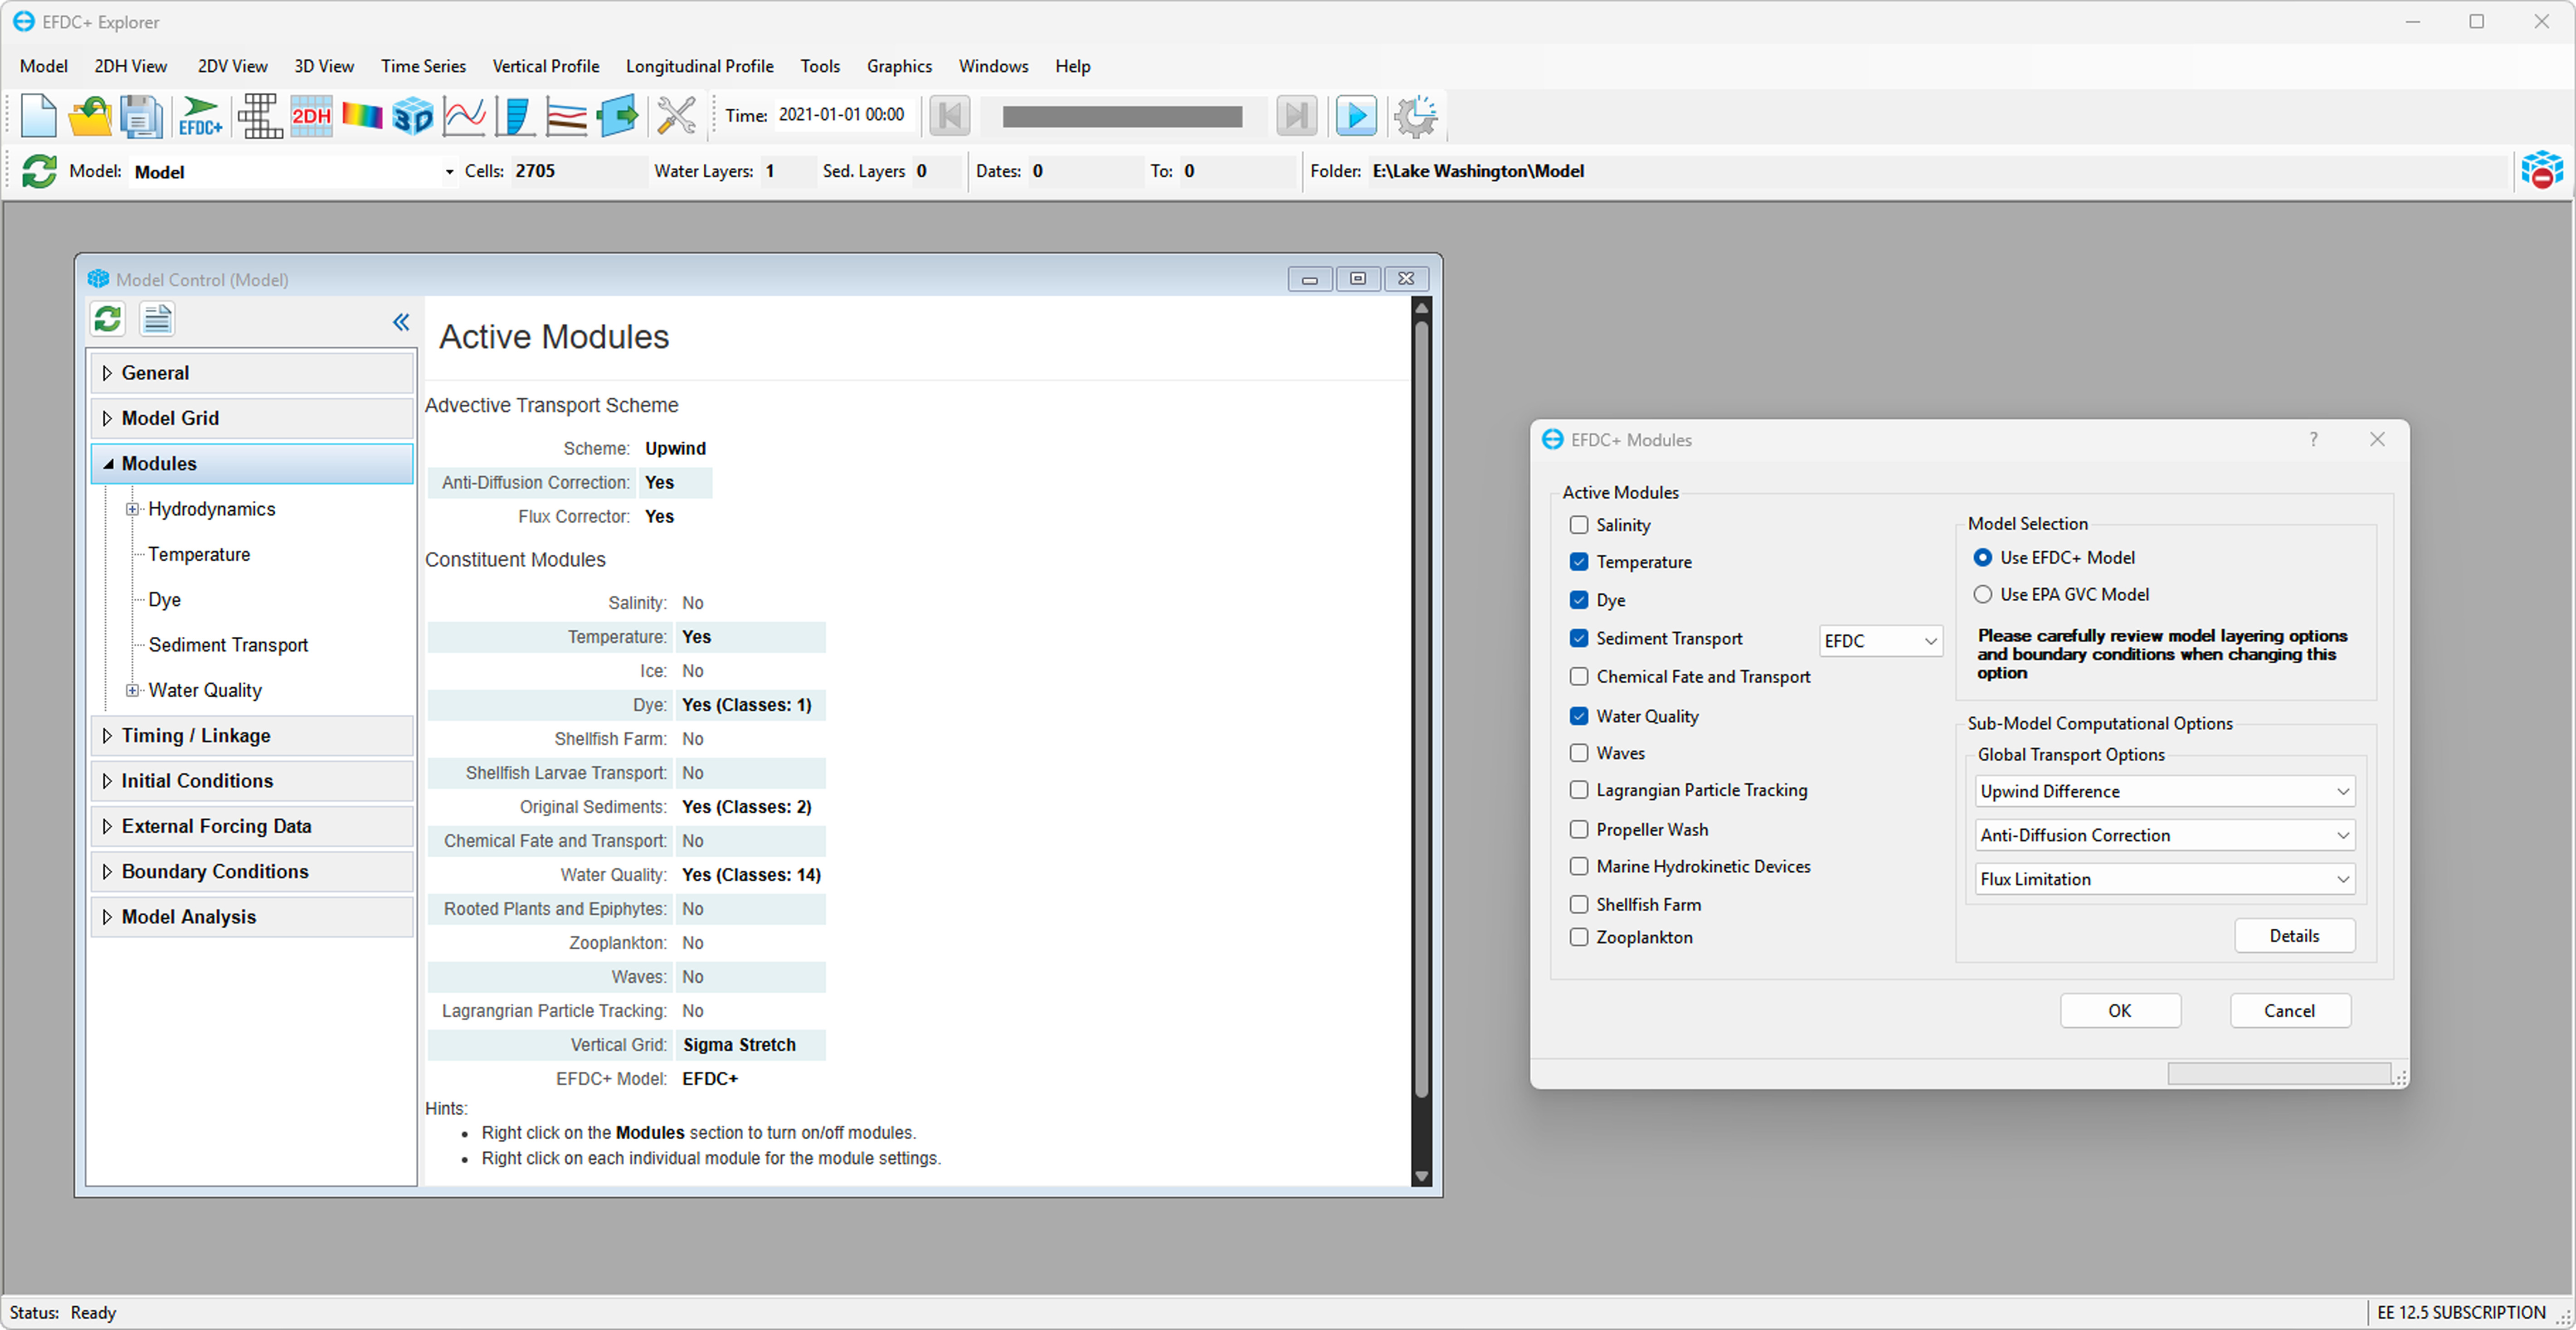This screenshot has height=1330, width=2576.
Task: Open the 2DH View menu
Action: [130, 66]
